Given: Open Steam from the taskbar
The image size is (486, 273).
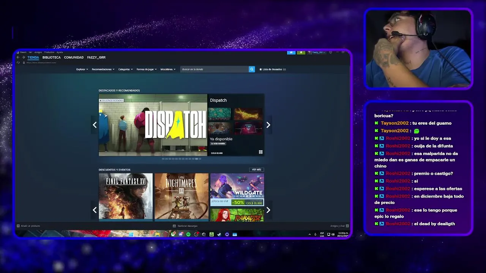Looking at the screenshot, I should tap(219, 234).
